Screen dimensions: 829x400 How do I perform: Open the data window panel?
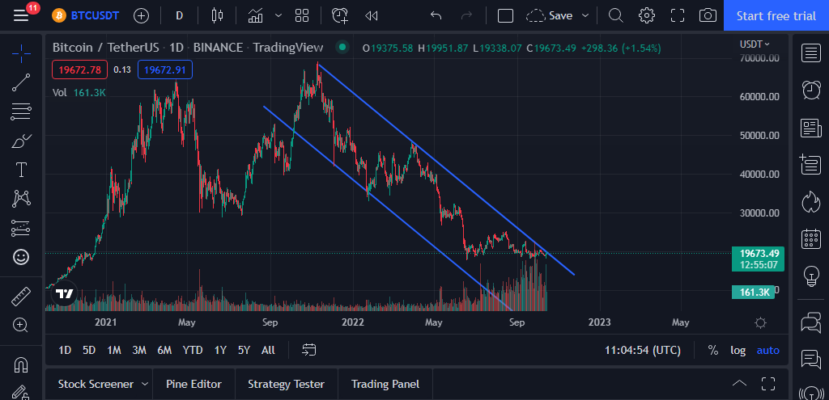point(811,164)
